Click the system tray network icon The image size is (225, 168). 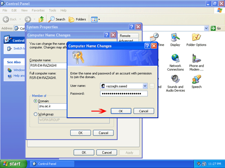point(204,164)
